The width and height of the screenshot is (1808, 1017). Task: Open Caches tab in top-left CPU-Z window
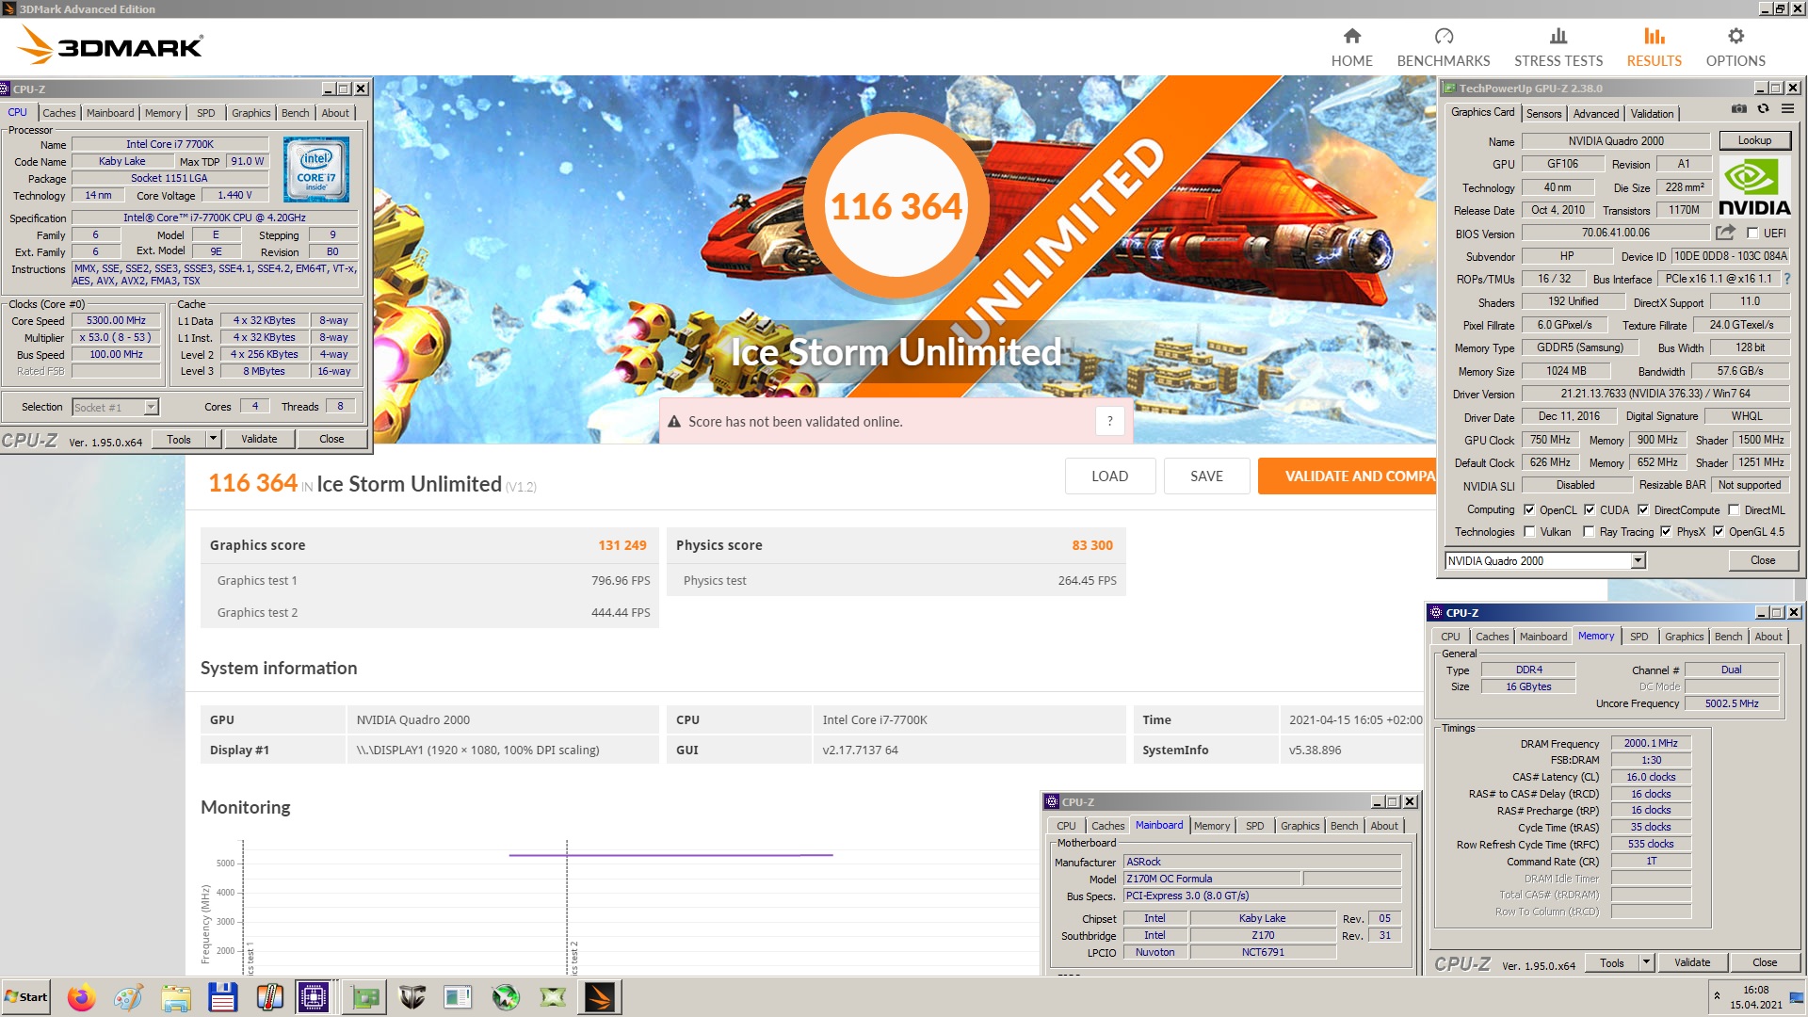click(x=58, y=112)
